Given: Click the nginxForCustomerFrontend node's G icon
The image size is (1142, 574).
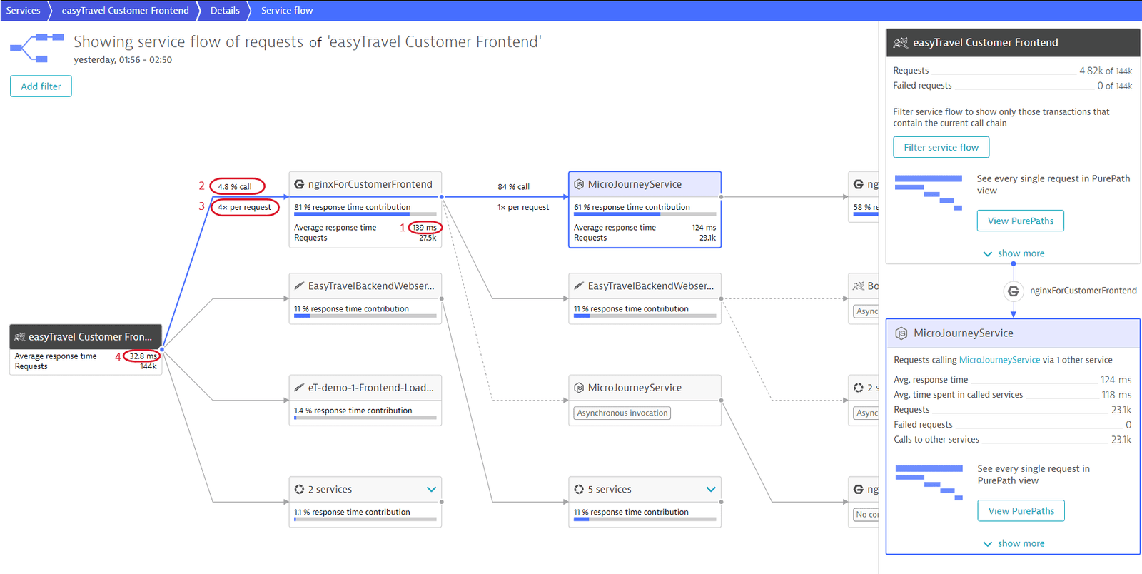Looking at the screenshot, I should coord(299,184).
